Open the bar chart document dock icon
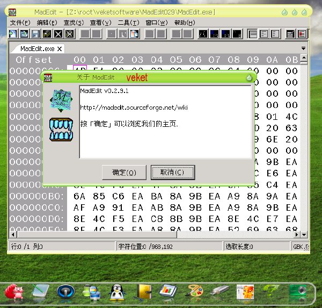Image resolution: width=322 pixels, height=308 pixels. click(x=168, y=290)
